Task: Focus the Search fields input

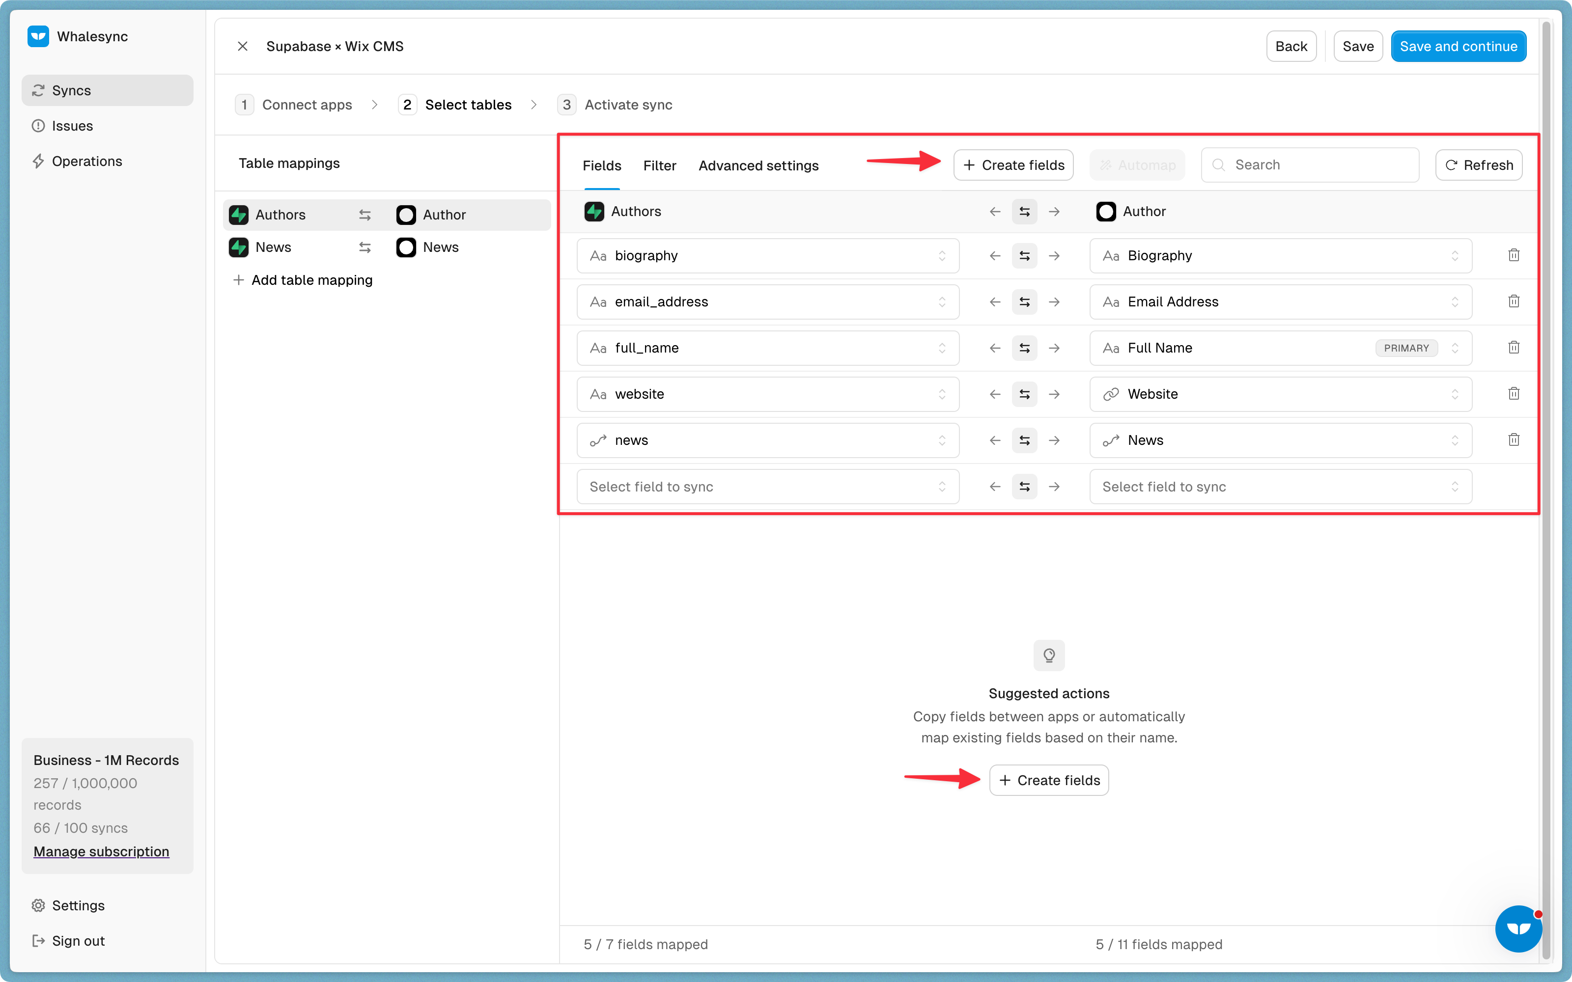Action: tap(1310, 165)
